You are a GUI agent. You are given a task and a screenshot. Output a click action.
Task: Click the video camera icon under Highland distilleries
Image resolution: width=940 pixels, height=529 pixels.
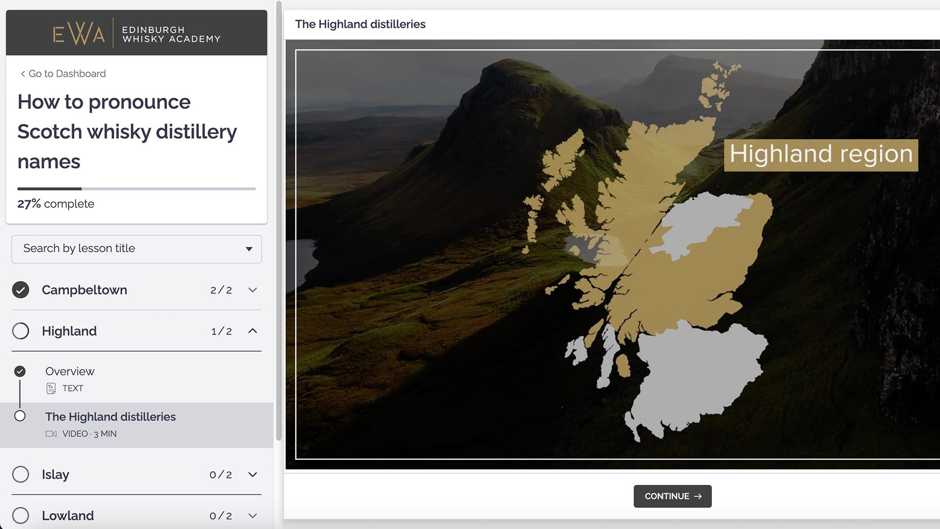(51, 434)
